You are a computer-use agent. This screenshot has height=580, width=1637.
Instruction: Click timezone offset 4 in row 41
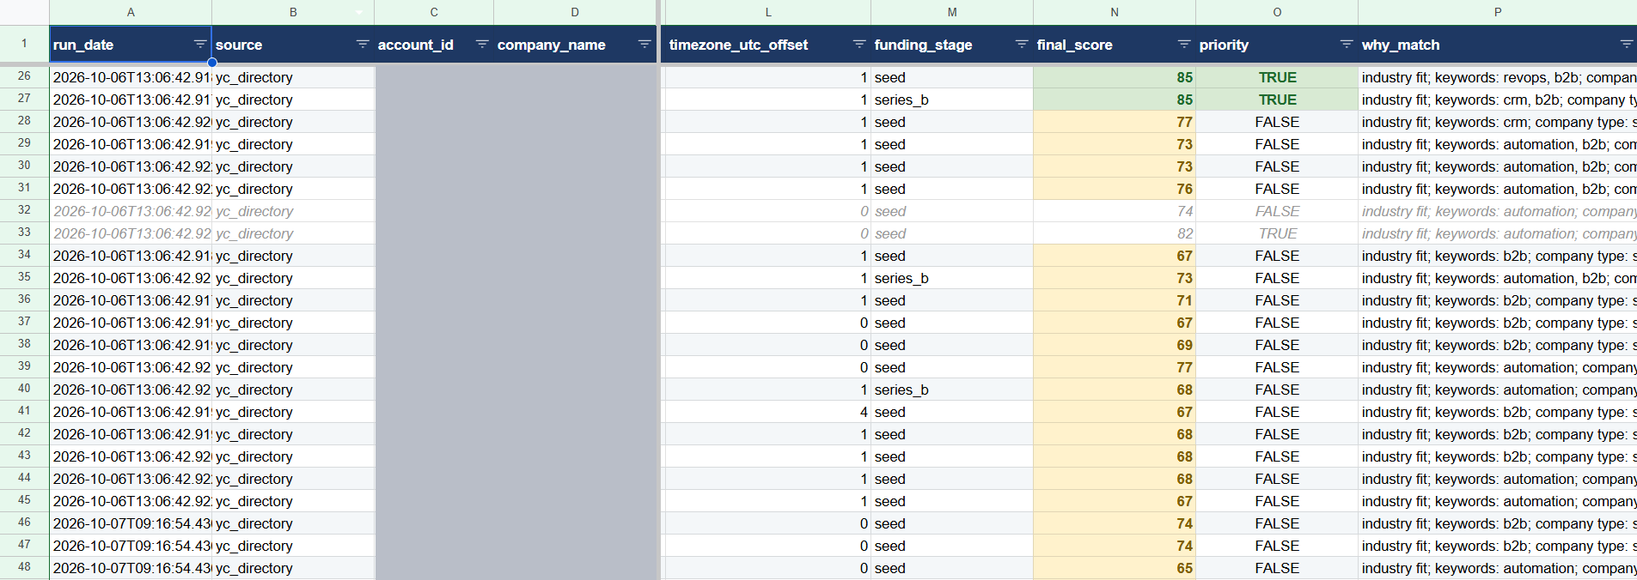(x=768, y=412)
